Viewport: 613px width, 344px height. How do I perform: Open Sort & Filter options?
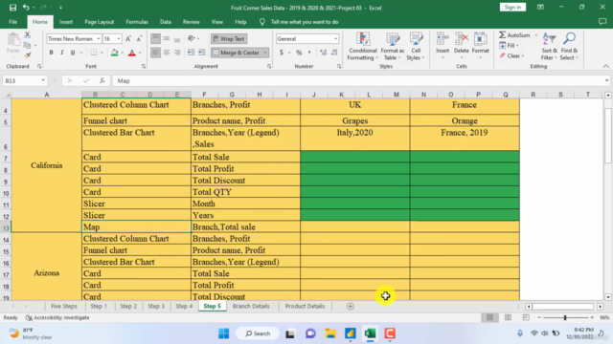tap(549, 47)
